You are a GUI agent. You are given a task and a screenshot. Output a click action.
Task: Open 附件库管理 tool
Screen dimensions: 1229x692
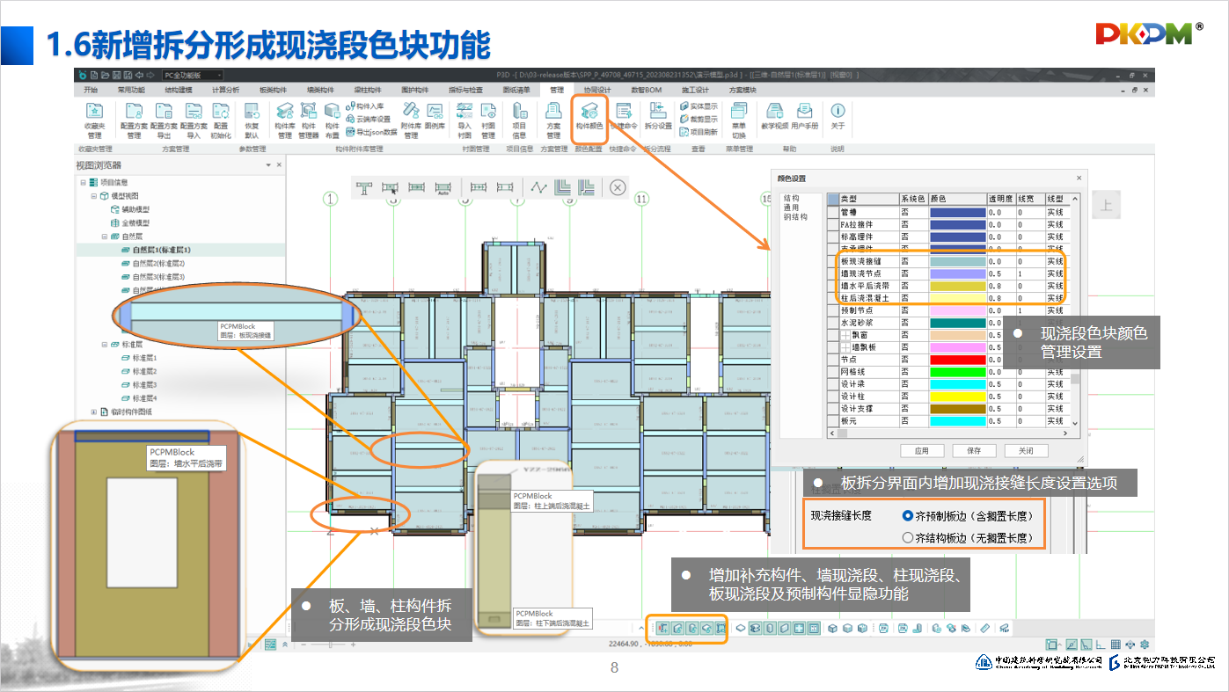click(x=411, y=120)
